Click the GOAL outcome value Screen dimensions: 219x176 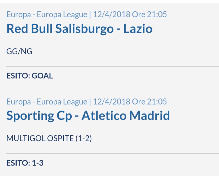pyautogui.click(x=42, y=76)
